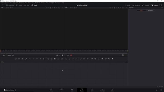Add a pMerge particle node
Viewport: 164px width, 92px height.
point(84,59)
